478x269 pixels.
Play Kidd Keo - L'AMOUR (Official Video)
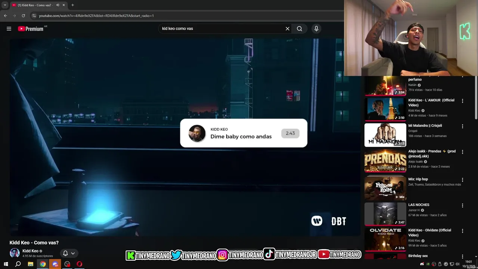pos(431,103)
